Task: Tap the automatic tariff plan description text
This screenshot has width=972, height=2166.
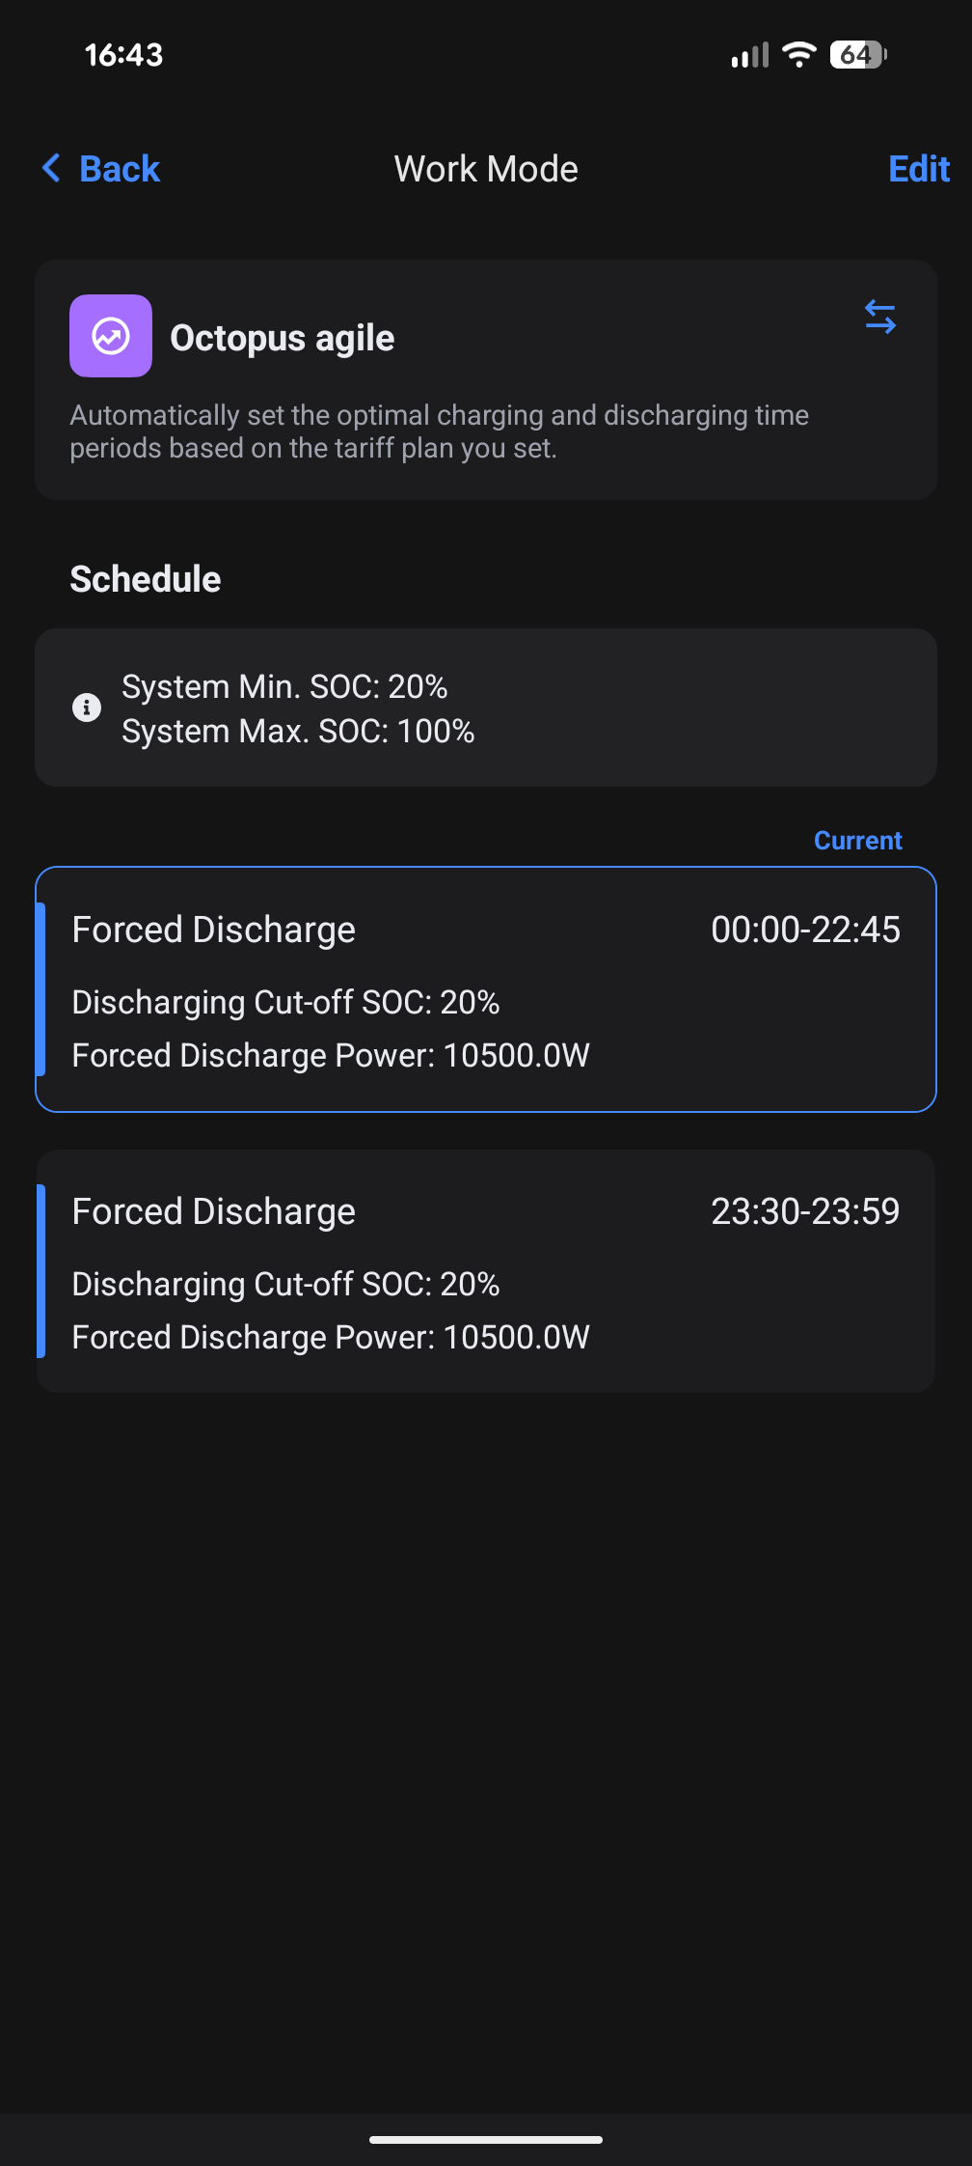Action: coord(439,431)
